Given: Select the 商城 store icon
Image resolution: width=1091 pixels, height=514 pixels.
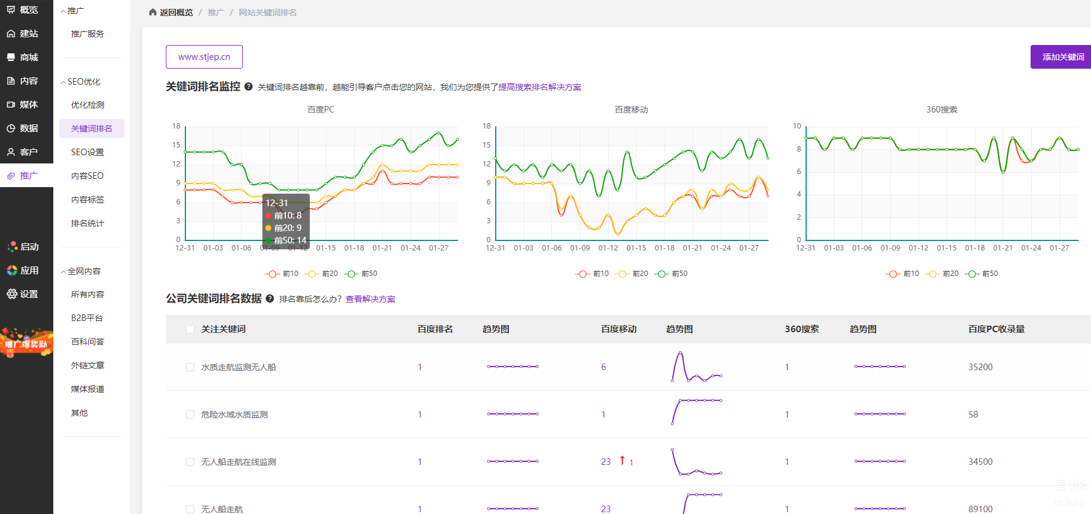Looking at the screenshot, I should [11, 57].
